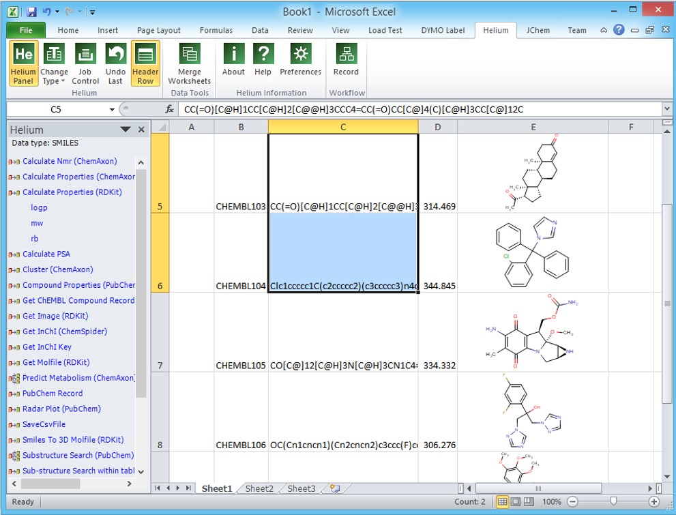Click the Save icon in quick access toolbar
The width and height of the screenshot is (676, 515).
[31, 12]
